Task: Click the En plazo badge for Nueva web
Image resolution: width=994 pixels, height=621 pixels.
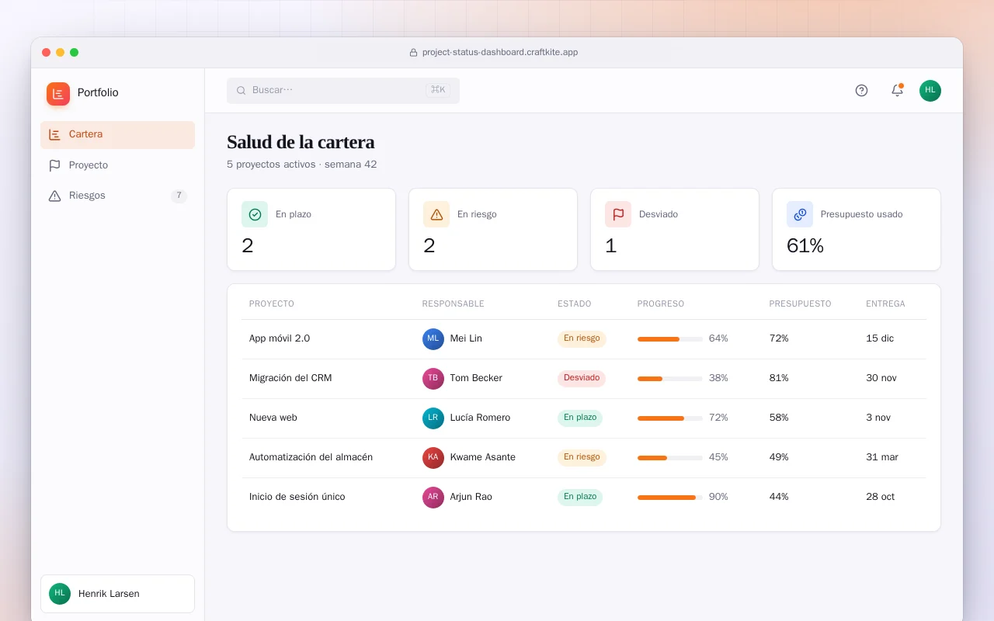Action: [580, 418]
